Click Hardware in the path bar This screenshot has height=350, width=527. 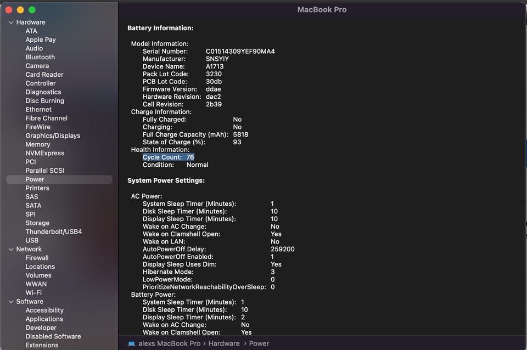(224, 343)
